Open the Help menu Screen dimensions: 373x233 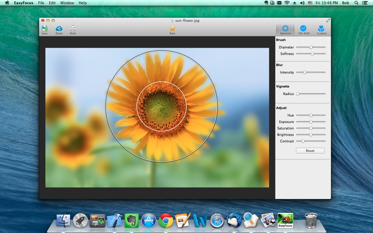point(83,3)
